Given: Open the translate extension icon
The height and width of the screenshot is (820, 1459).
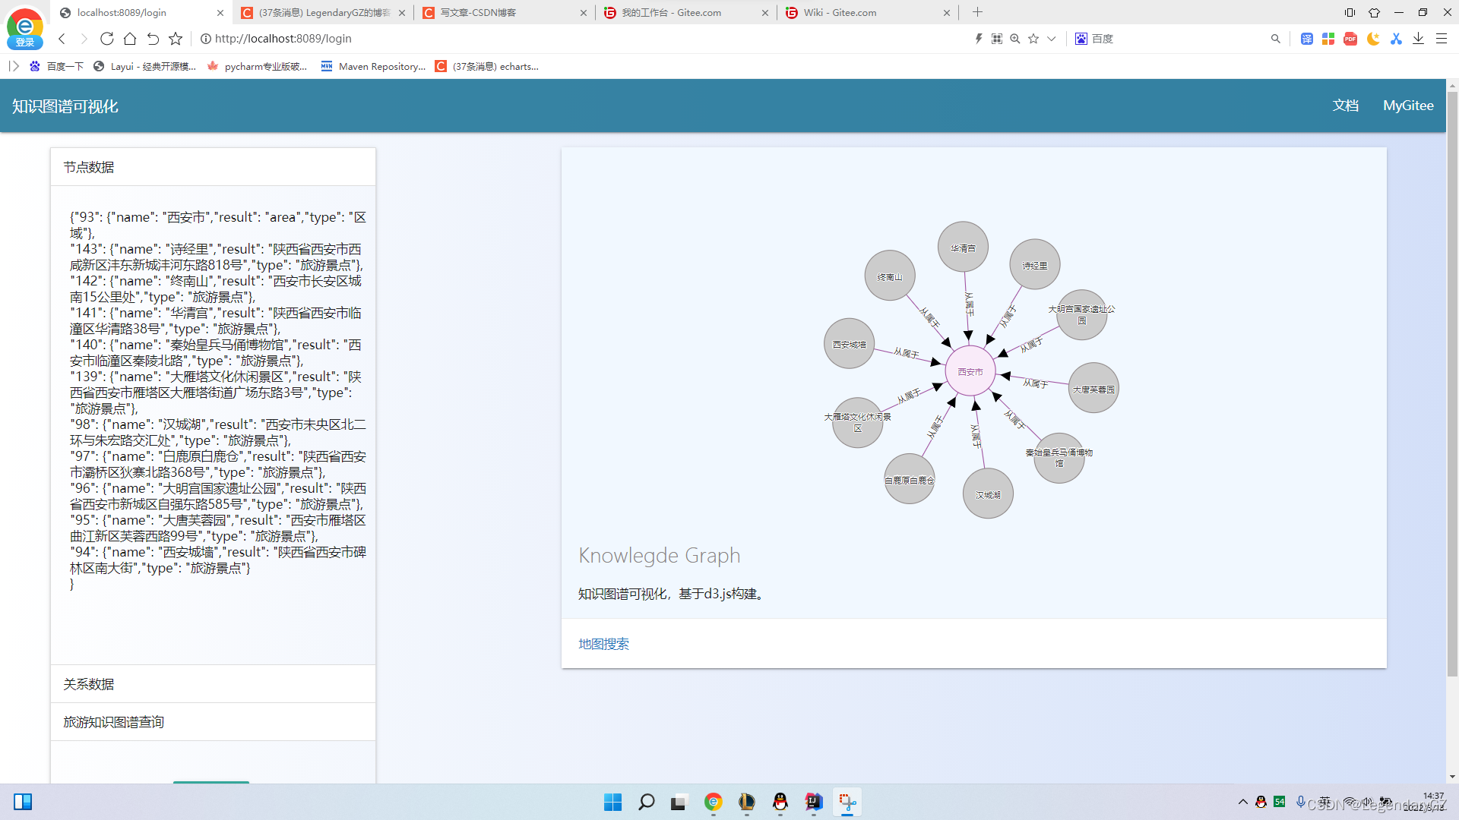Looking at the screenshot, I should click(1307, 39).
